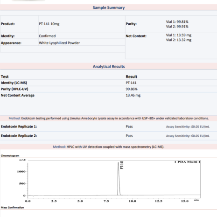Click the Vial 1: 99.81% purity value
Screen dimensions: 217x217
[x=177, y=21]
